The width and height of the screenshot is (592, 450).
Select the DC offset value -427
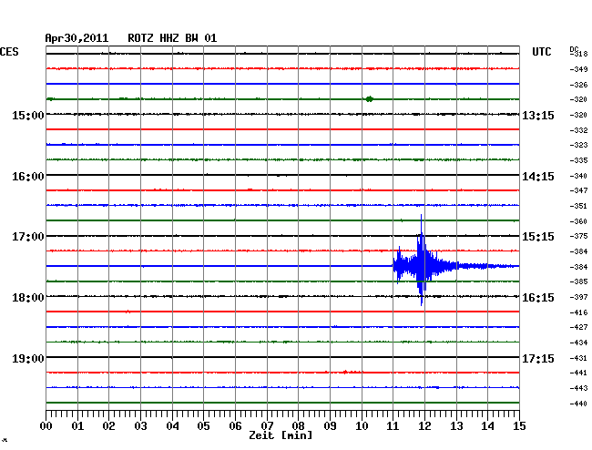tap(578, 327)
